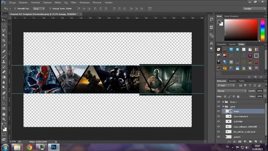The height and width of the screenshot is (151, 268).
Task: Open the Grup auto-select dropdown
Action: (x=39, y=8)
